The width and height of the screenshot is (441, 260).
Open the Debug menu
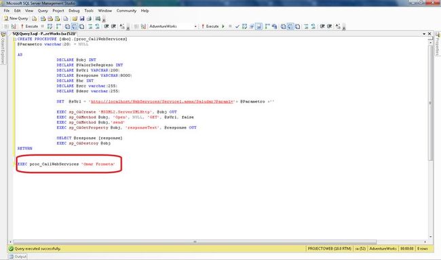pyautogui.click(x=74, y=11)
